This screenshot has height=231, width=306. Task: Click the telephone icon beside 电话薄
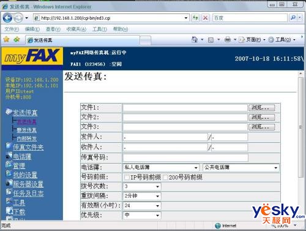coord(9,156)
